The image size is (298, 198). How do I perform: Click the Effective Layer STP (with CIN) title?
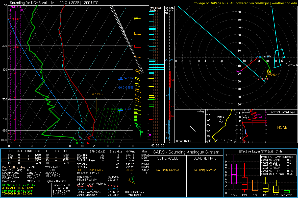pyautogui.click(x=260, y=151)
